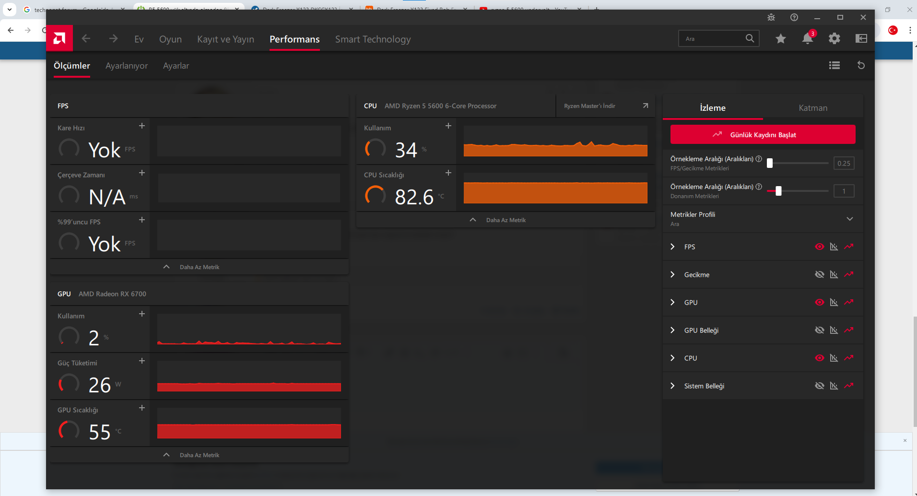The width and height of the screenshot is (917, 496).
Task: Expand the CPU metrics group
Action: [672, 358]
